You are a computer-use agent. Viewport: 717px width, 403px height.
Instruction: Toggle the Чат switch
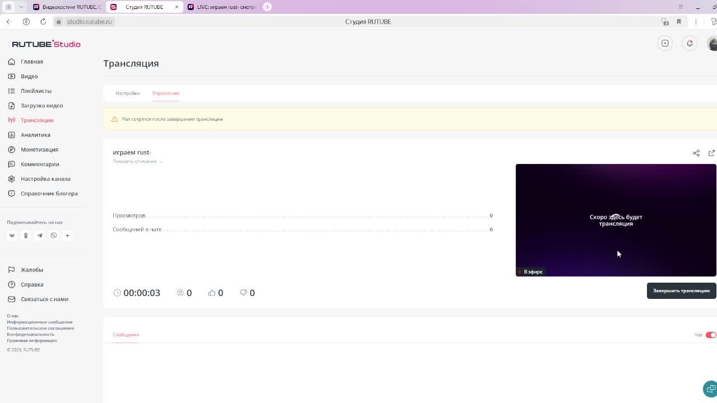click(x=711, y=335)
